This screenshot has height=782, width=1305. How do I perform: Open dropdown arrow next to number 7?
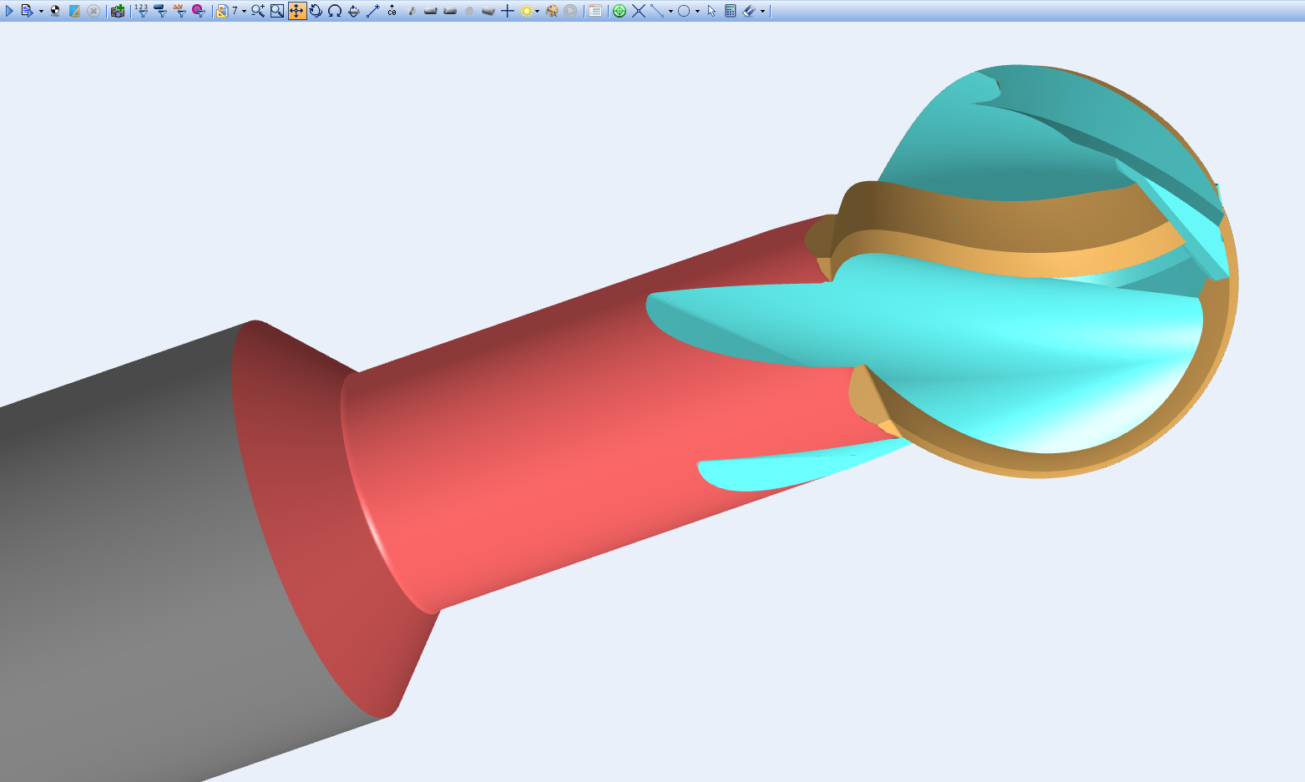(x=244, y=12)
